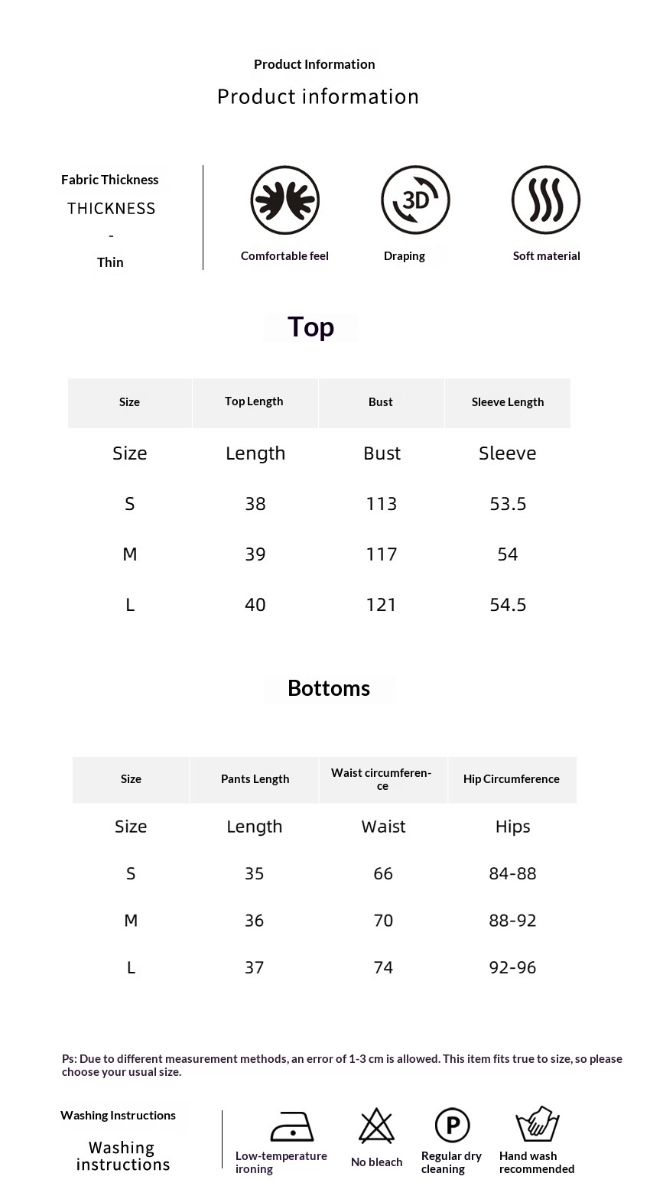Viewport: 650px width, 1199px height.
Task: Click the Bottoms section heading
Action: (x=329, y=688)
